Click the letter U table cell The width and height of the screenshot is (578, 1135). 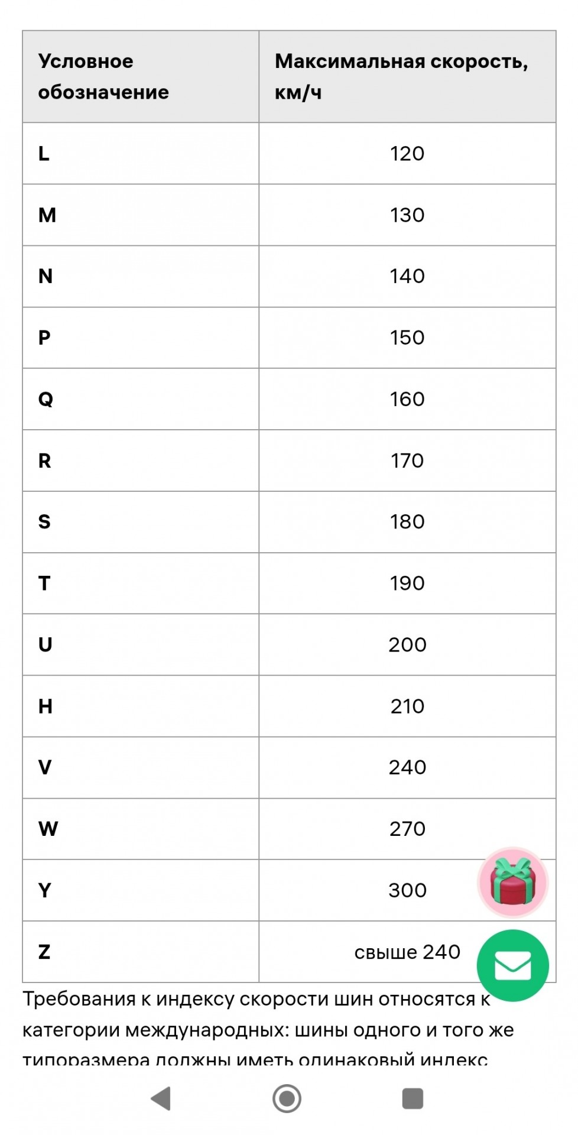click(x=141, y=645)
